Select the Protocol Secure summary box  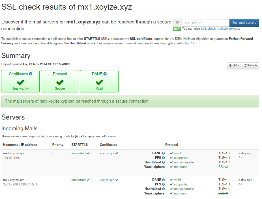(x=60, y=81)
